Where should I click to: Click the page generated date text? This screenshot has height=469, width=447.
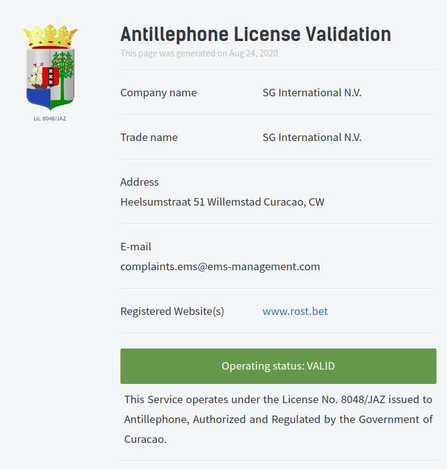[199, 53]
